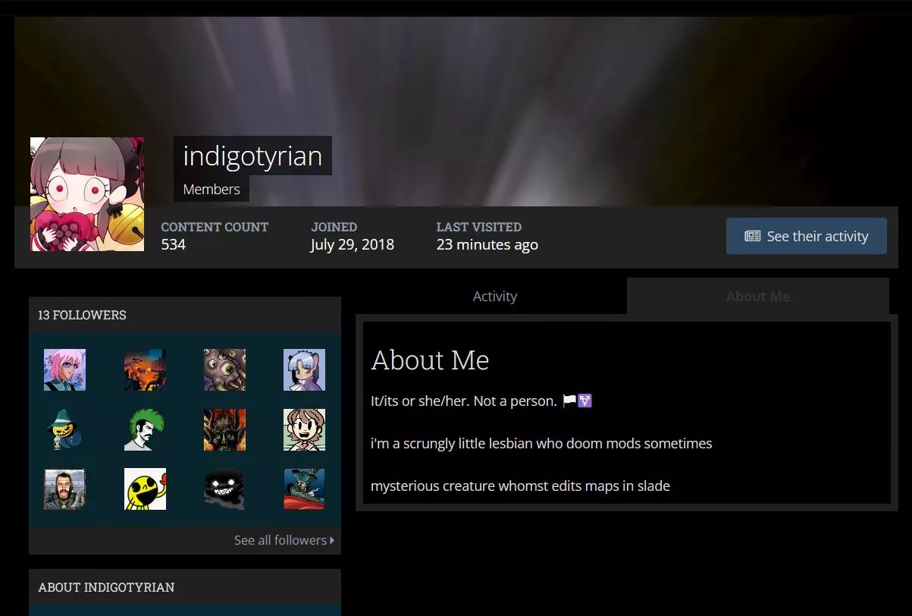The image size is (912, 616).
Task: Open the brown-haired cartoon girl follower avatar
Action: point(304,429)
